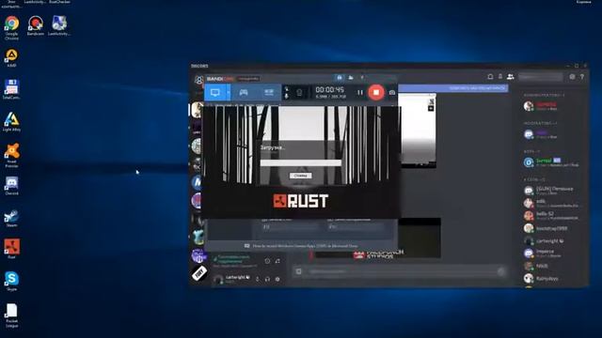Open the Sertral member profile
This screenshot has height=338, width=602.
pos(551,162)
